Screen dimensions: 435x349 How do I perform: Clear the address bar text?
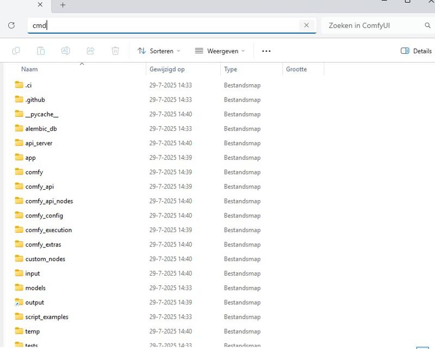point(306,25)
